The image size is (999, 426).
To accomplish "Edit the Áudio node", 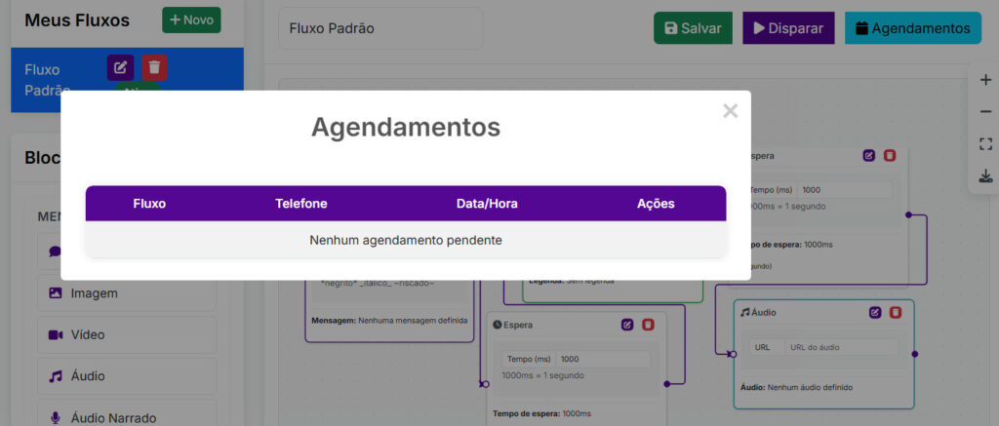I will [x=875, y=312].
